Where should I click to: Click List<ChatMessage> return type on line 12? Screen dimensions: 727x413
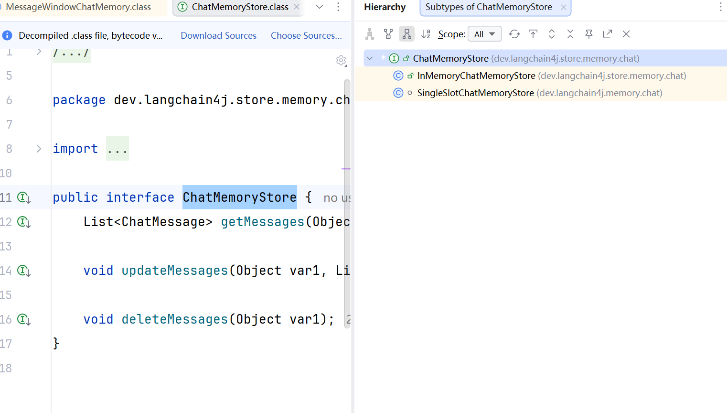click(x=148, y=222)
